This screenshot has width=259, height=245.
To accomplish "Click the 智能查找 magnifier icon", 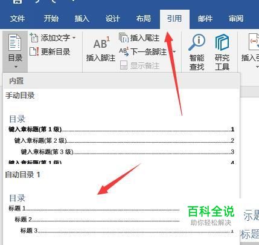I will click(x=197, y=42).
